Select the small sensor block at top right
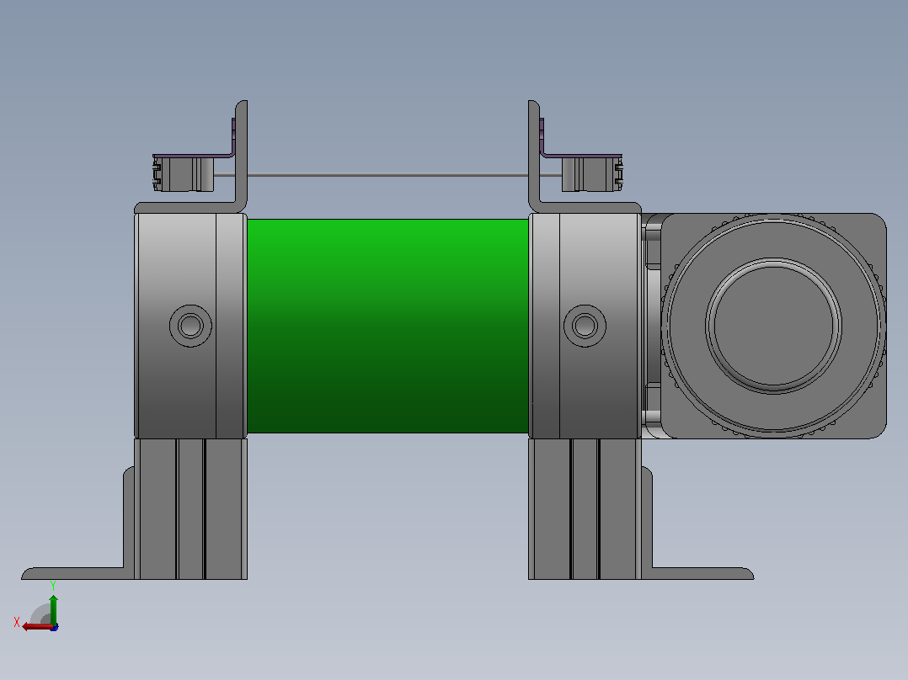This screenshot has width=908, height=680. coord(592,173)
